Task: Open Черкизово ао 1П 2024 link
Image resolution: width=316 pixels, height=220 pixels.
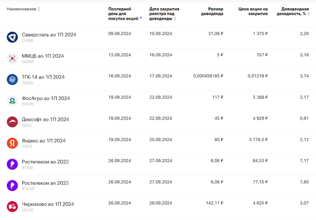Action: [48, 204]
